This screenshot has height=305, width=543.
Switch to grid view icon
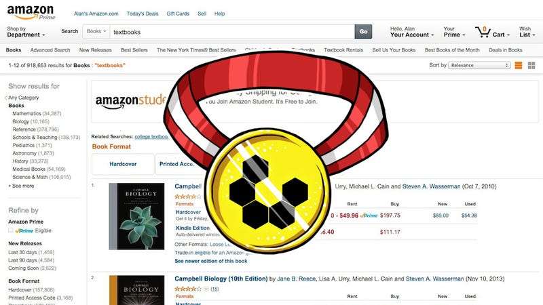tap(531, 65)
